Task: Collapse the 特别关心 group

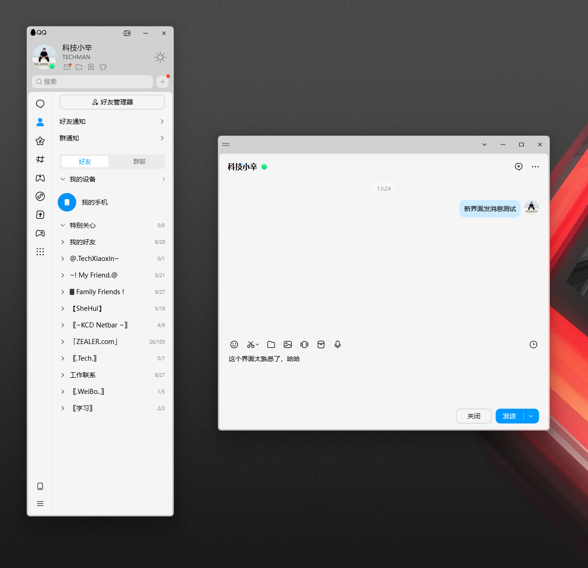Action: click(63, 225)
